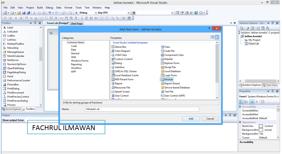Open the Debug configuration dropdown
The width and height of the screenshot is (282, 154).
[x=96, y=13]
